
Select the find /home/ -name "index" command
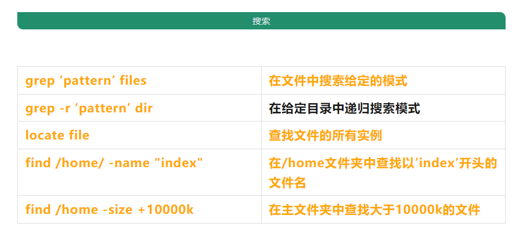click(114, 163)
